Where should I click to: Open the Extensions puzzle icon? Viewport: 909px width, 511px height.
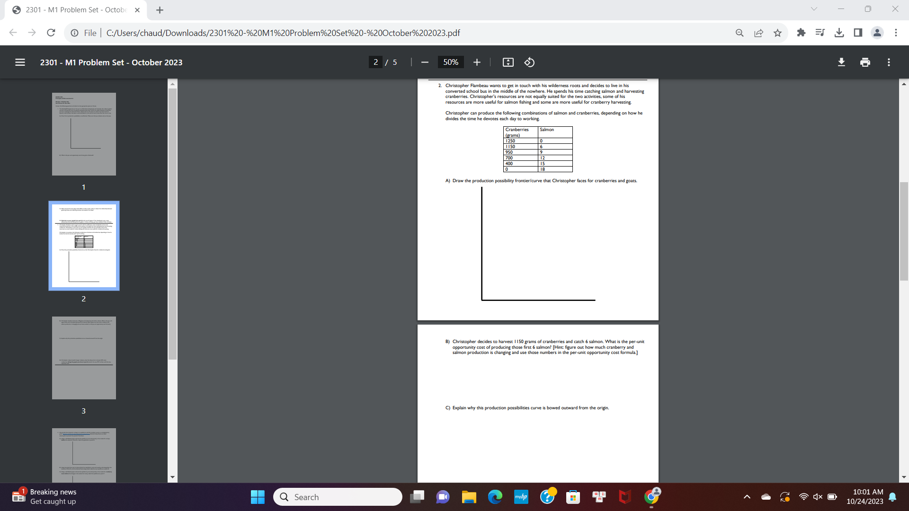(801, 33)
